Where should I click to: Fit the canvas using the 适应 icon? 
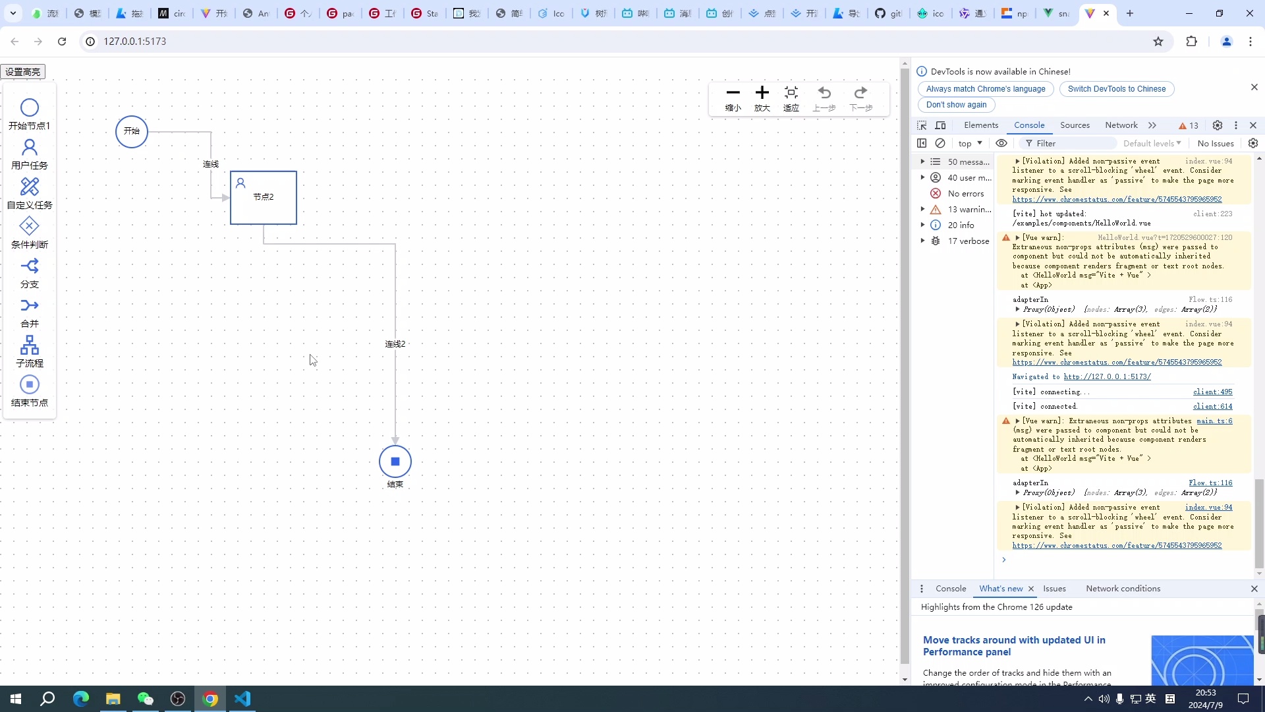pyautogui.click(x=791, y=93)
